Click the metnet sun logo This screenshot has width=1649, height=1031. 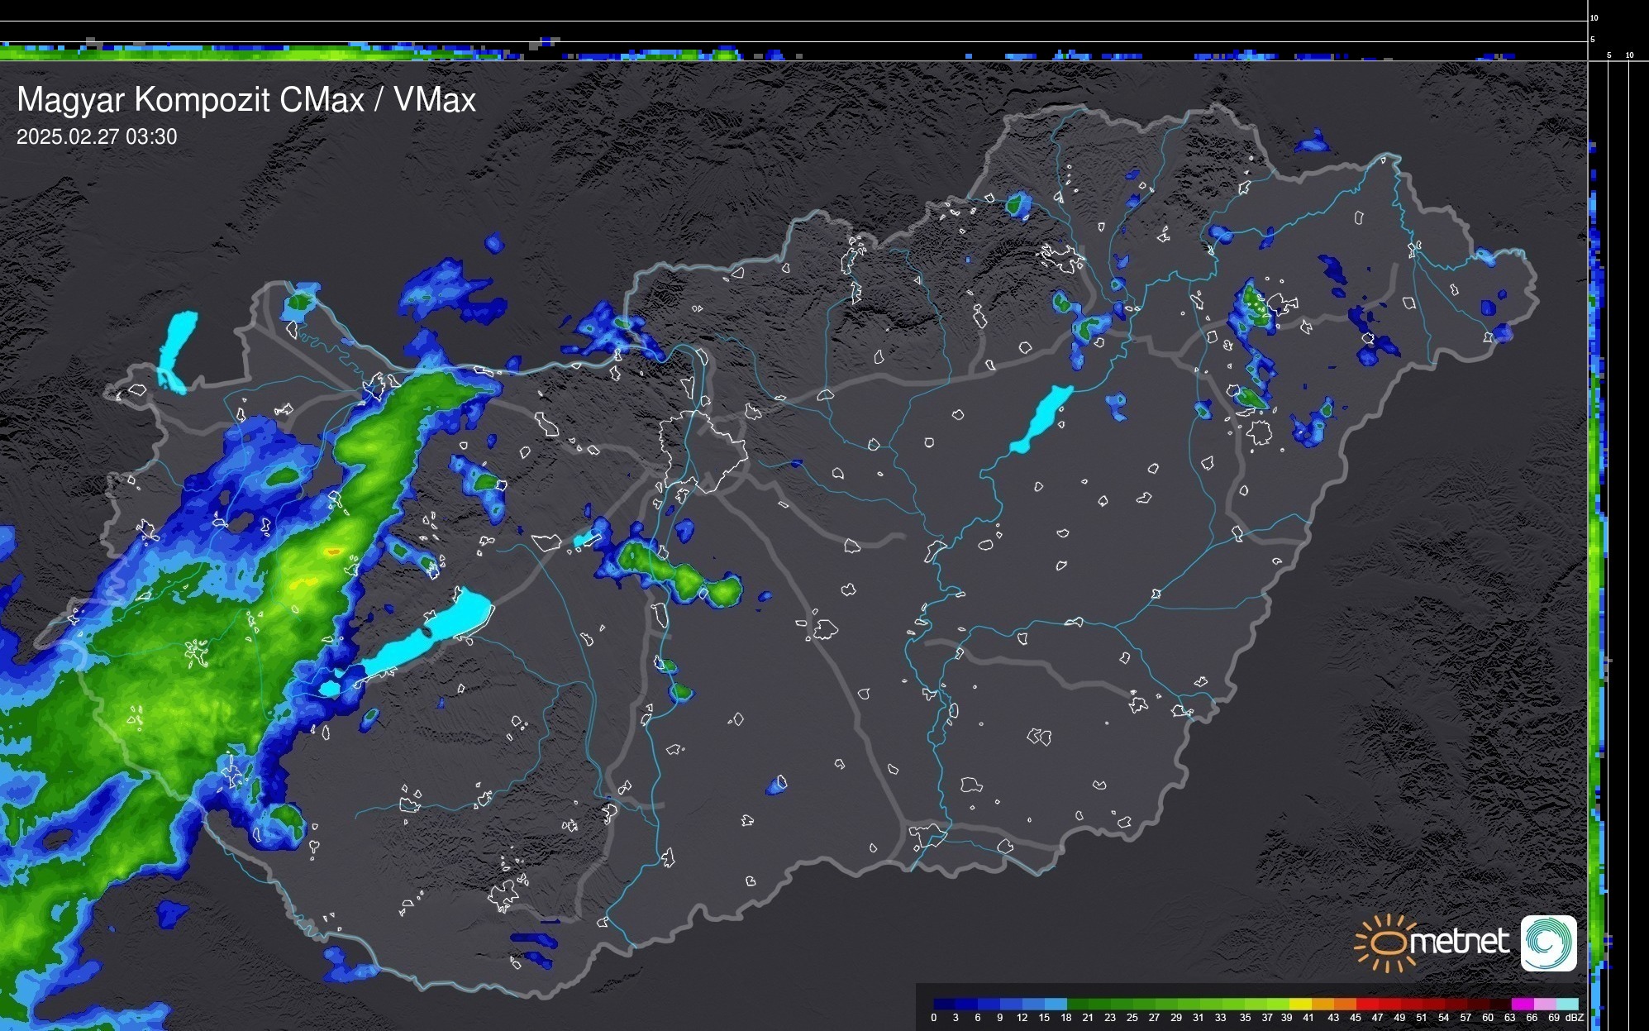pos(1385,943)
